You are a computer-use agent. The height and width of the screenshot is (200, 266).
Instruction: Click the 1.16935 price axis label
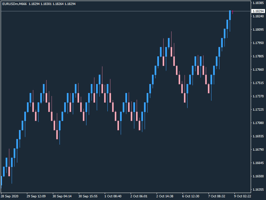coord(258,136)
